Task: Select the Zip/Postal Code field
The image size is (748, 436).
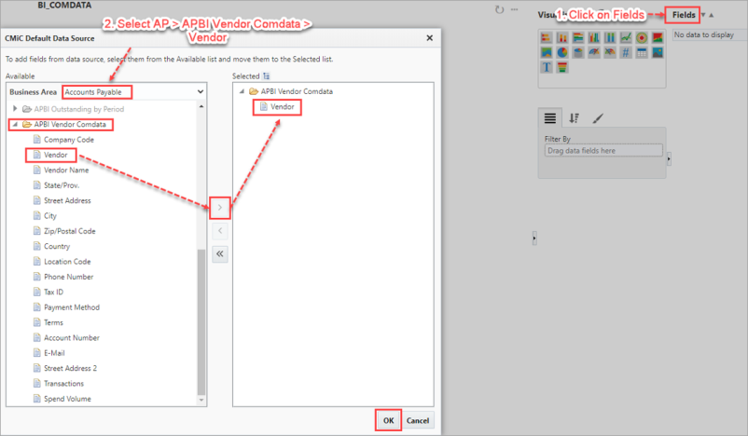Action: click(70, 231)
